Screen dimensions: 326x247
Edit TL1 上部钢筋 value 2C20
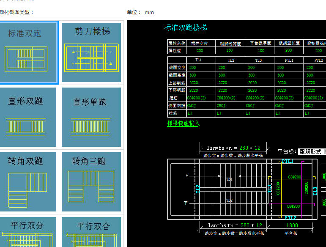click(194, 83)
